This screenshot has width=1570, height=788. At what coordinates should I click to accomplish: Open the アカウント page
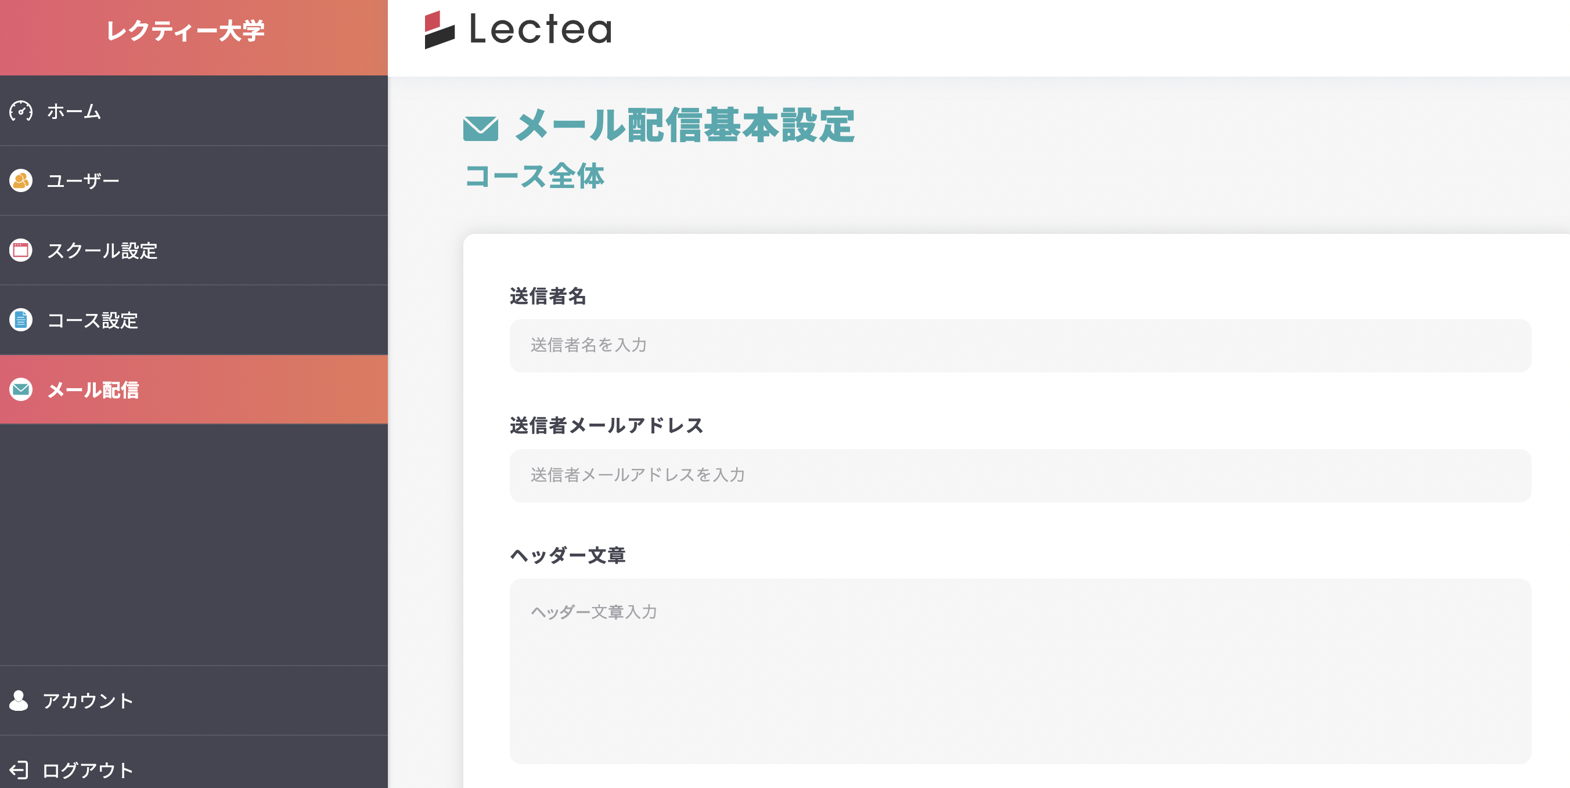(x=88, y=700)
